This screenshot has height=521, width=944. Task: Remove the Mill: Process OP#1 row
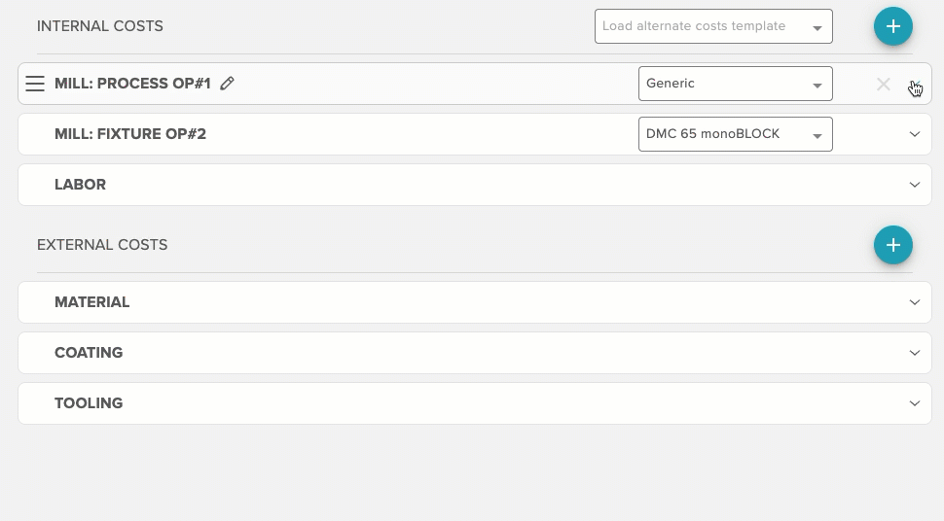pos(883,85)
